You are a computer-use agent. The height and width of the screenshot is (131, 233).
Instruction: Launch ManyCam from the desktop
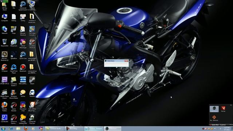pyautogui.click(x=14, y=43)
